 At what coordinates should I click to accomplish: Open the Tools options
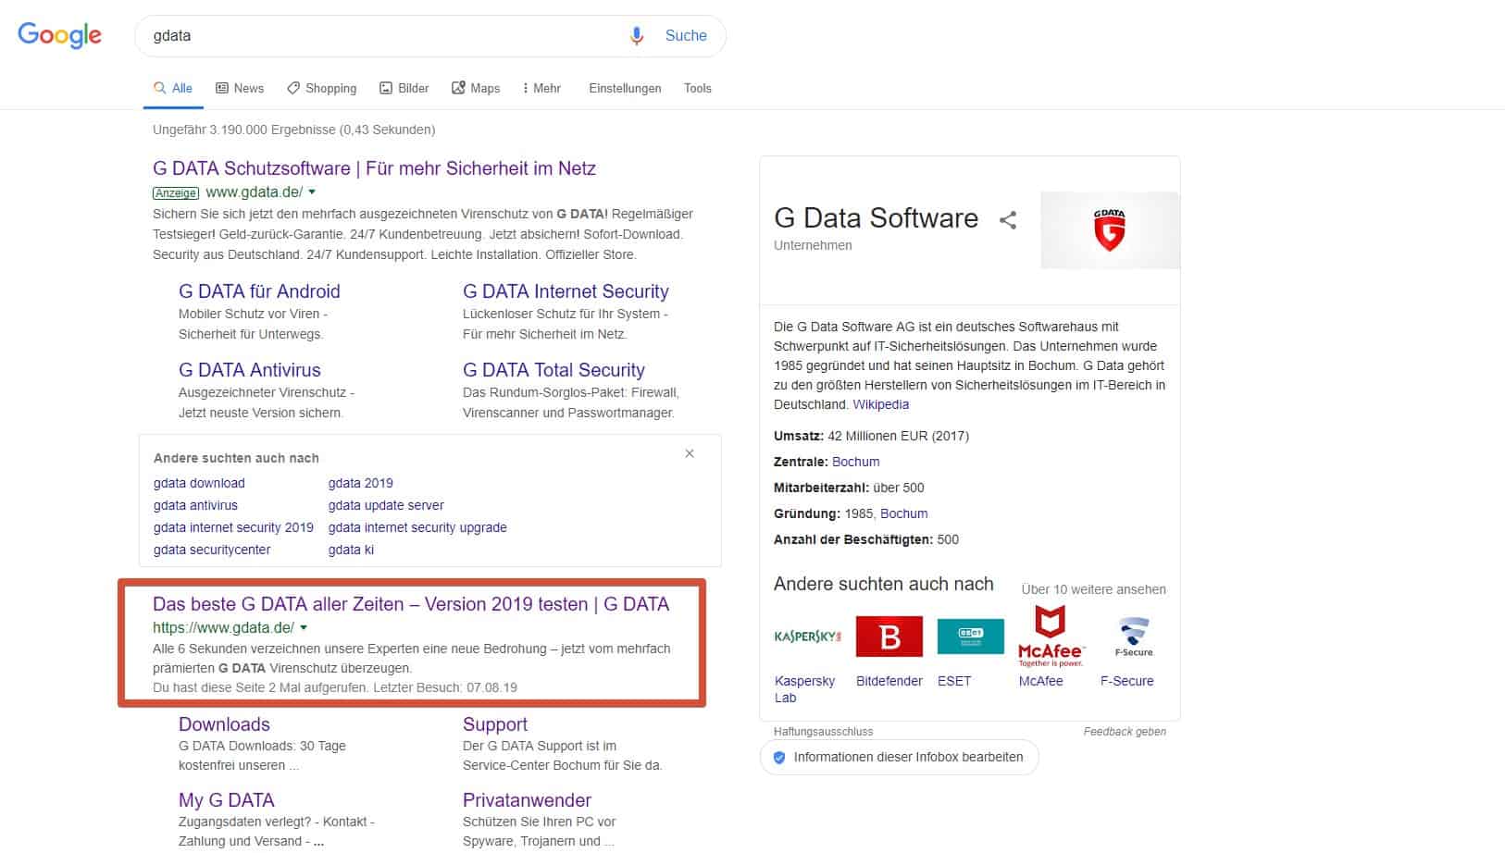[x=698, y=88]
